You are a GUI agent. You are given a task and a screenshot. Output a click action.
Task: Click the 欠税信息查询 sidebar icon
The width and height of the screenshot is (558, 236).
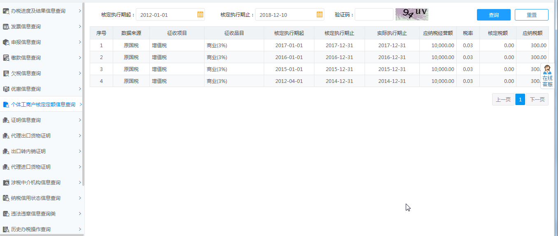click(6, 73)
